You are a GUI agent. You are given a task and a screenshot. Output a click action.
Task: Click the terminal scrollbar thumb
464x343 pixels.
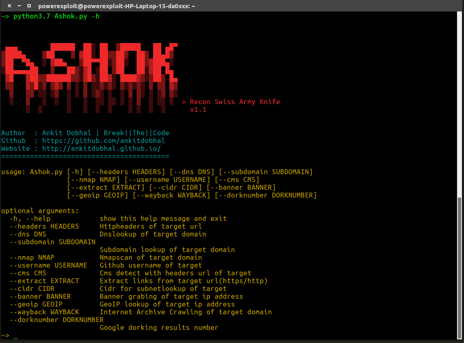459,268
